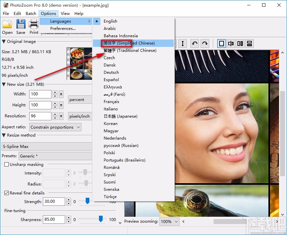The width and height of the screenshot is (287, 235).
Task: Open the Aspect ratio dropdown
Action: [x=55, y=127]
